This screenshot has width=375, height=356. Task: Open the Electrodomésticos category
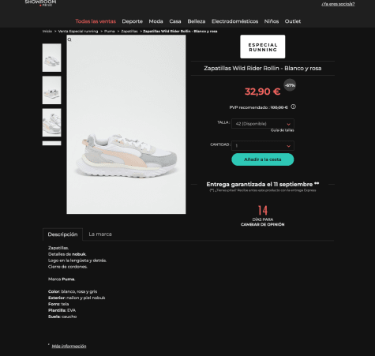click(234, 21)
